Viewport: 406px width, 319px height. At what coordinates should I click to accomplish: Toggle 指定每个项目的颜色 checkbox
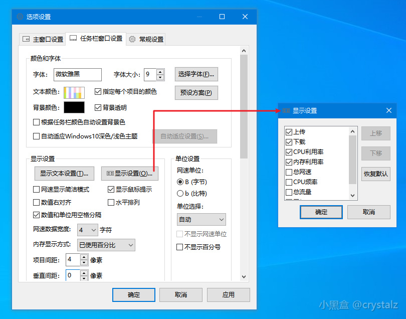(x=98, y=91)
